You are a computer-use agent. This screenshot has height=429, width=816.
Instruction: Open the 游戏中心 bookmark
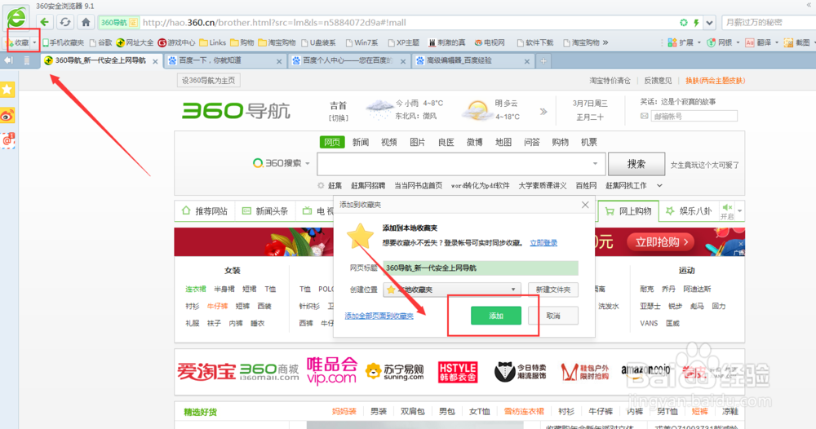click(176, 42)
